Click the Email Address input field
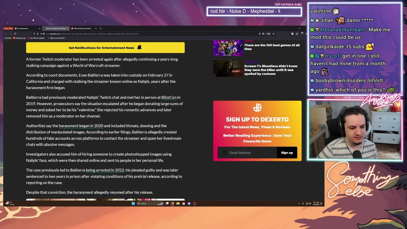This screenshot has width=407, height=229. point(247,153)
